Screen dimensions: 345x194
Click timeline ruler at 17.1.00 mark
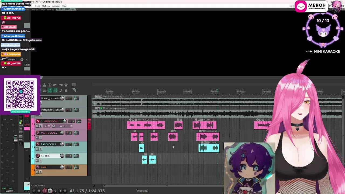(135, 91)
